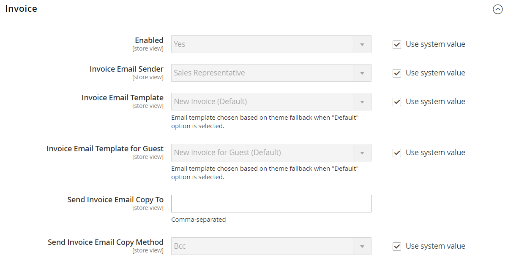Screen dimensions: 508x263
Task: Open the Enabled Yes dropdown
Action: [x=262, y=44]
